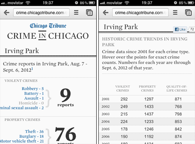Screen dimensions: 195x144
Task: Click quality-of-life value 768
Action: coord(178,107)
